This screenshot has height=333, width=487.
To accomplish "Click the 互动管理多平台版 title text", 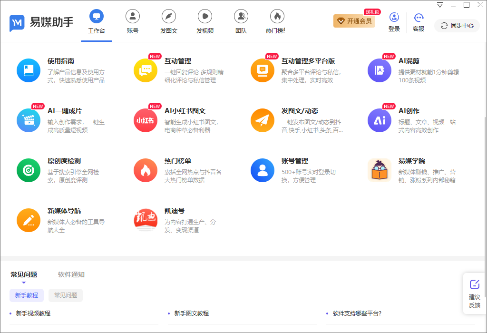I will click(308, 61).
